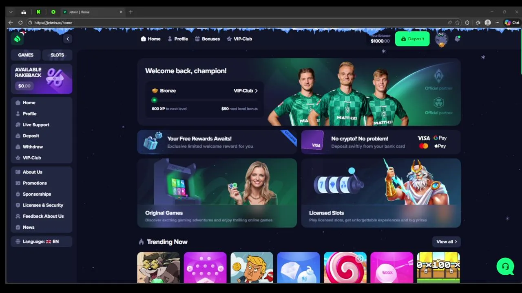Open VIP-Club link in Bronze card

click(x=246, y=91)
